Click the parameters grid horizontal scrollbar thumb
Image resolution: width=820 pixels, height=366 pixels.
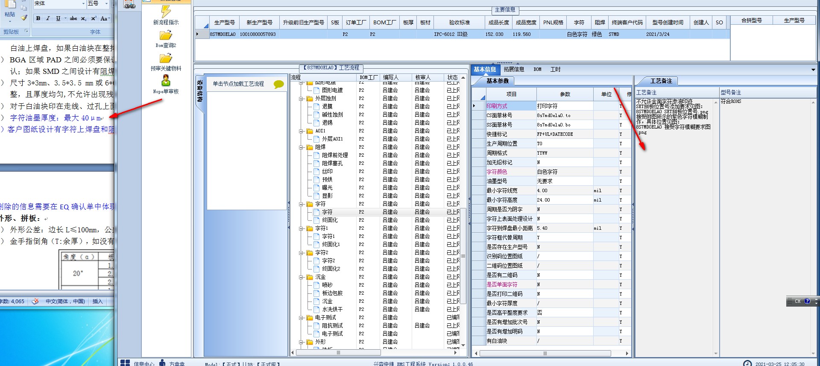point(545,353)
